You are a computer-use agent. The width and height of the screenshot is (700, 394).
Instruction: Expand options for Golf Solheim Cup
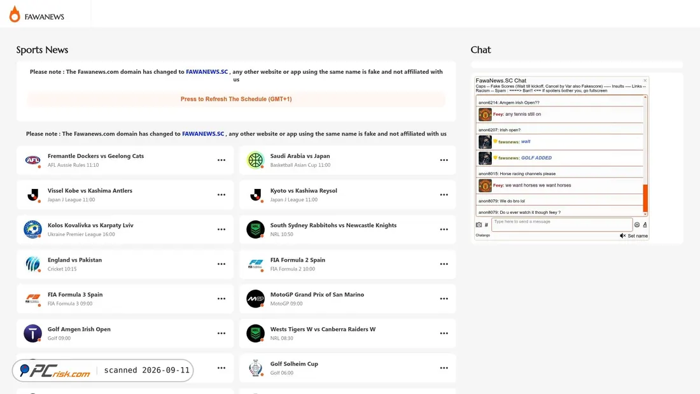444,368
